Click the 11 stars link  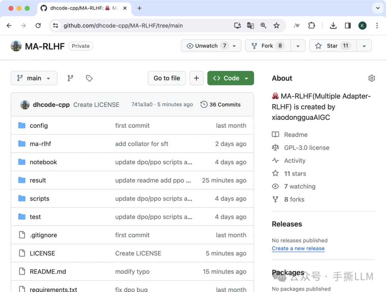coord(295,174)
